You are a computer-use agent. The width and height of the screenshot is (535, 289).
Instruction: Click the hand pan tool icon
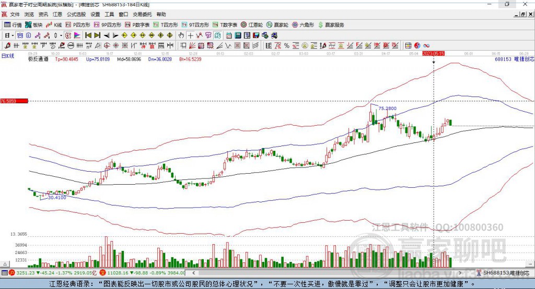pos(181,35)
